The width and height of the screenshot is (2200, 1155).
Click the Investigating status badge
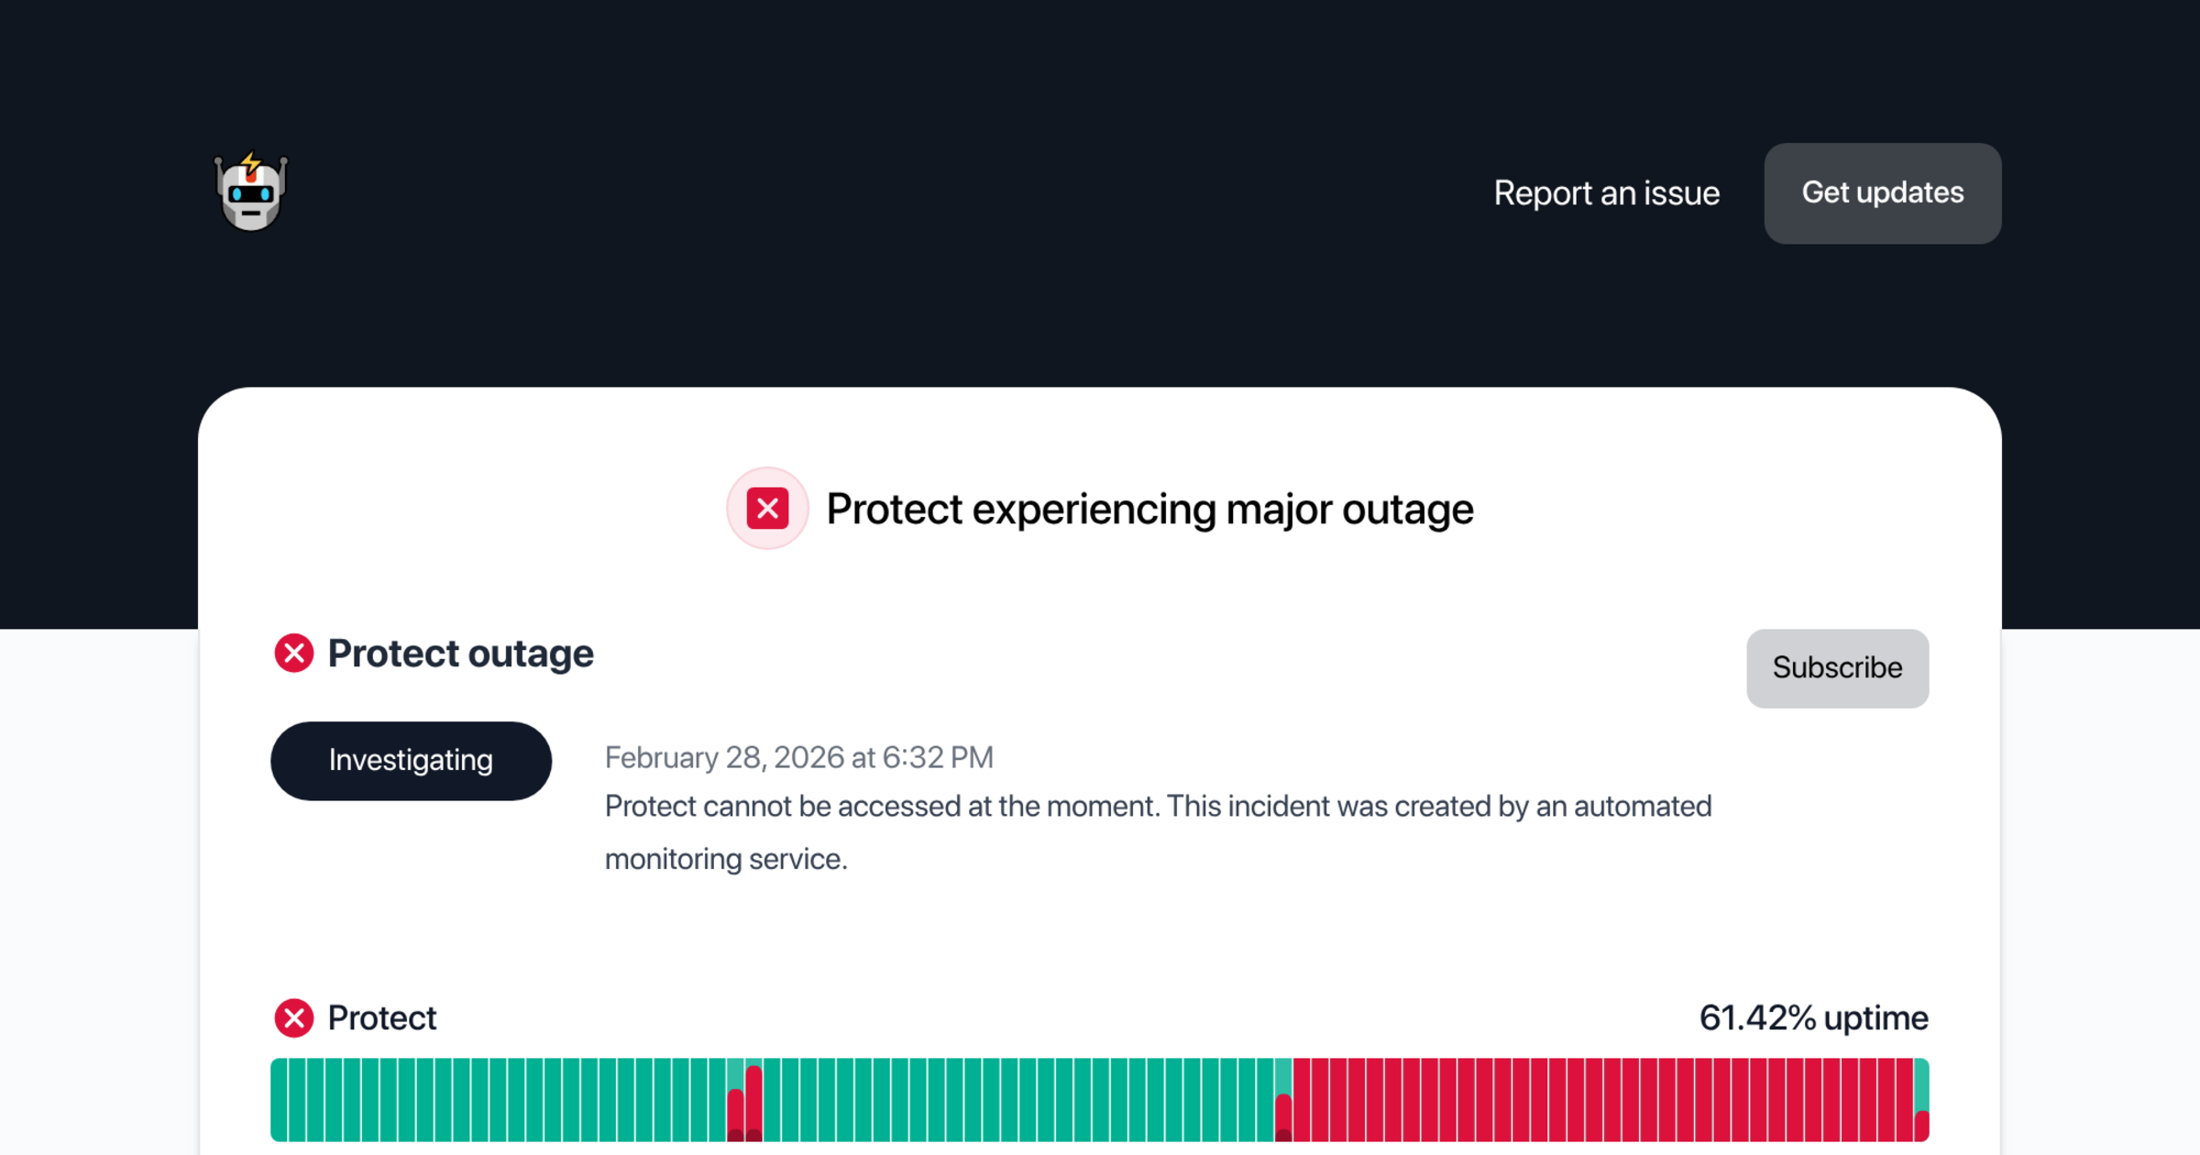411,761
